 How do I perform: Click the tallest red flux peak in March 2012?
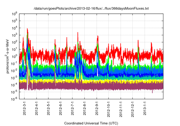click(x=27, y=29)
